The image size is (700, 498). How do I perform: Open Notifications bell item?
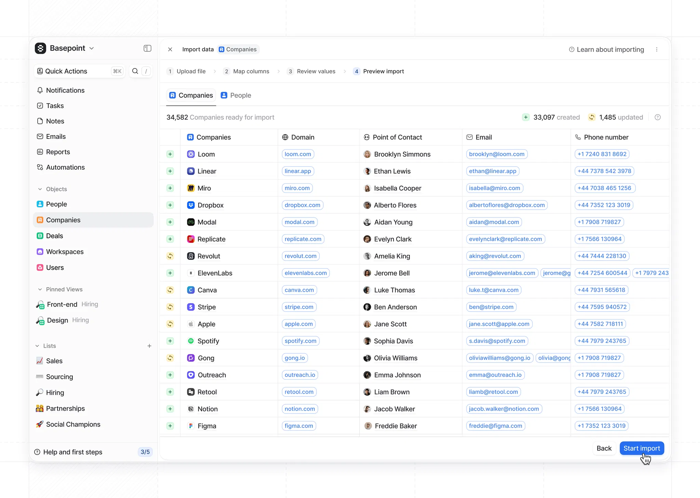[65, 90]
